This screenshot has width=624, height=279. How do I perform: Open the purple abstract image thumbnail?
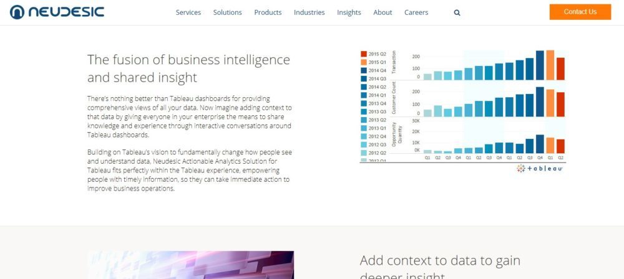[190, 265]
